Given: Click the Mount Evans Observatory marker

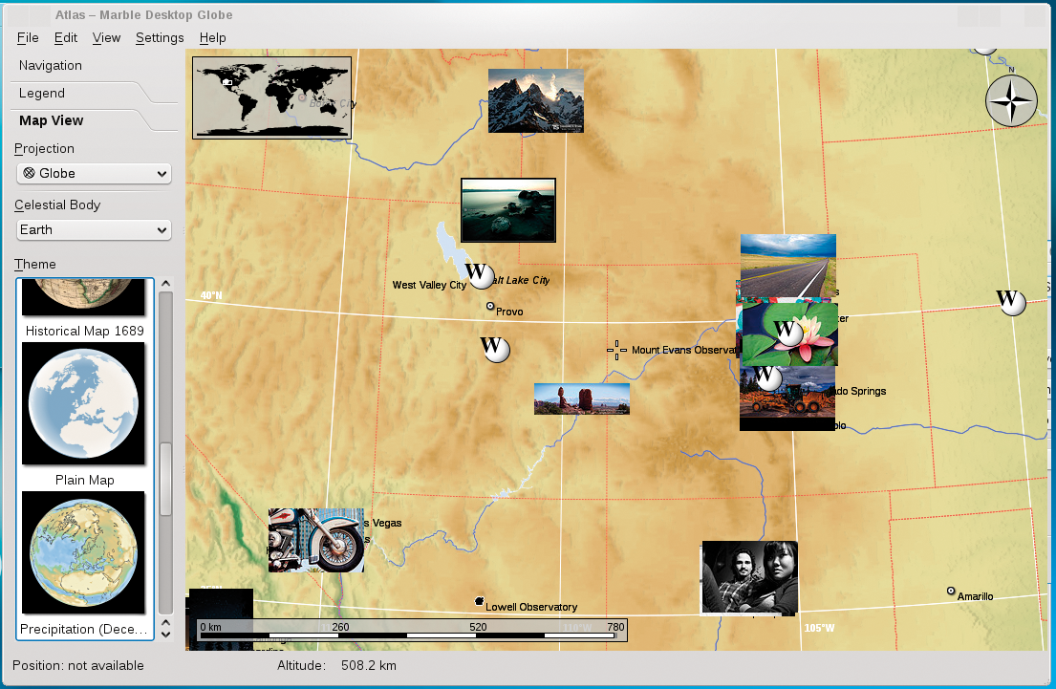Looking at the screenshot, I should 617,350.
